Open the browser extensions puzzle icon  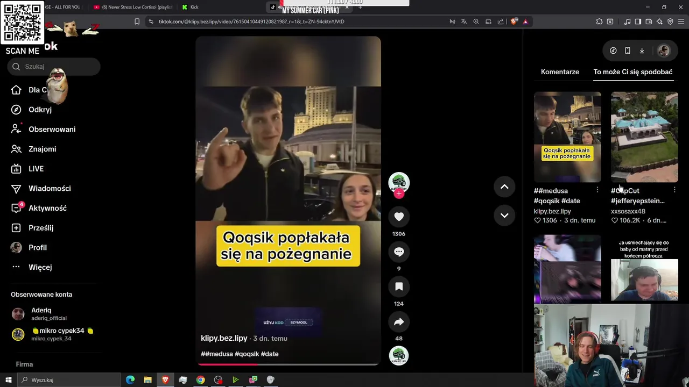[599, 21]
